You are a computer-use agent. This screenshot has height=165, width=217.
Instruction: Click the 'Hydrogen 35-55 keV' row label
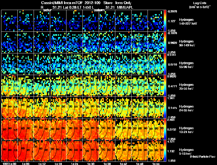point(186,86)
